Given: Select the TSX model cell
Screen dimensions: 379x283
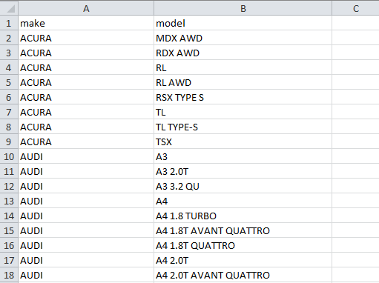Looking at the screenshot, I should [x=243, y=141].
